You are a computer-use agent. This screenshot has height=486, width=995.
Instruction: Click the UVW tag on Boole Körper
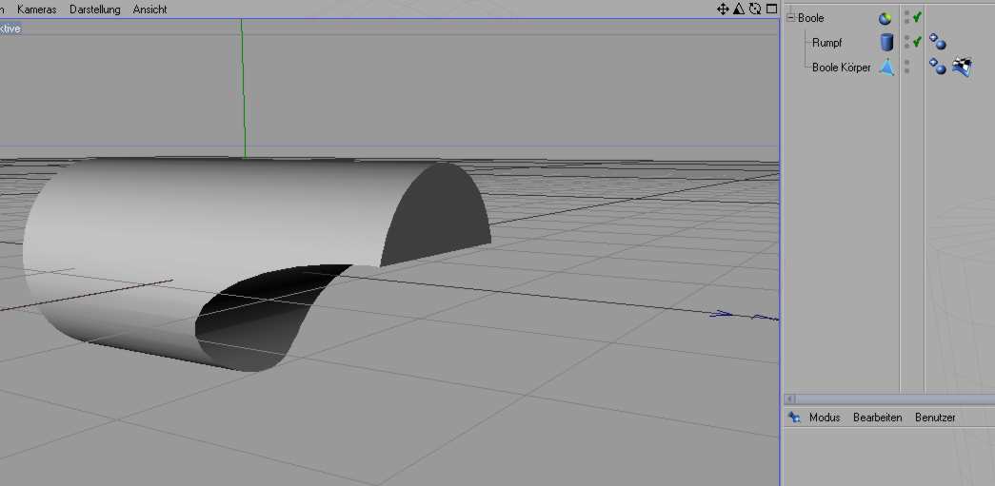(x=962, y=67)
